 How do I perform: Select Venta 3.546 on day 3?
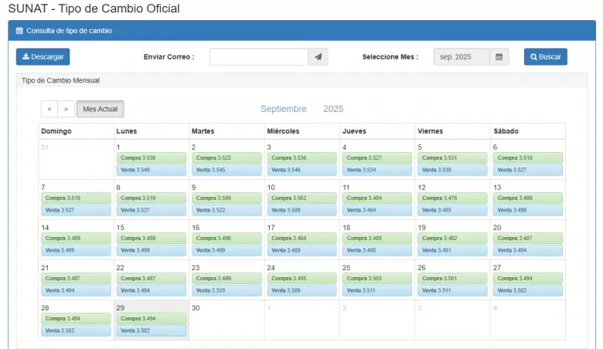(x=301, y=170)
